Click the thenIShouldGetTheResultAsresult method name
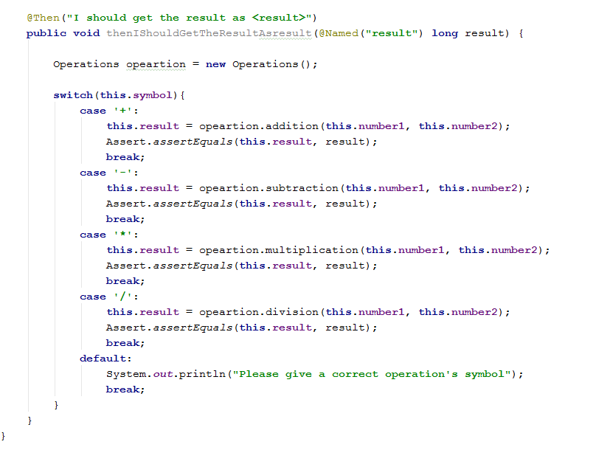596x450 pixels. pyautogui.click(x=209, y=33)
